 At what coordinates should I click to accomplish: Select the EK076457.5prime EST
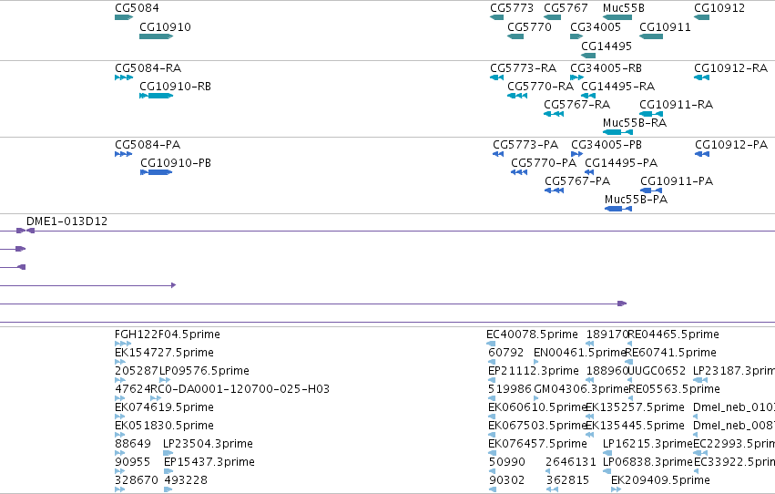(x=492, y=453)
